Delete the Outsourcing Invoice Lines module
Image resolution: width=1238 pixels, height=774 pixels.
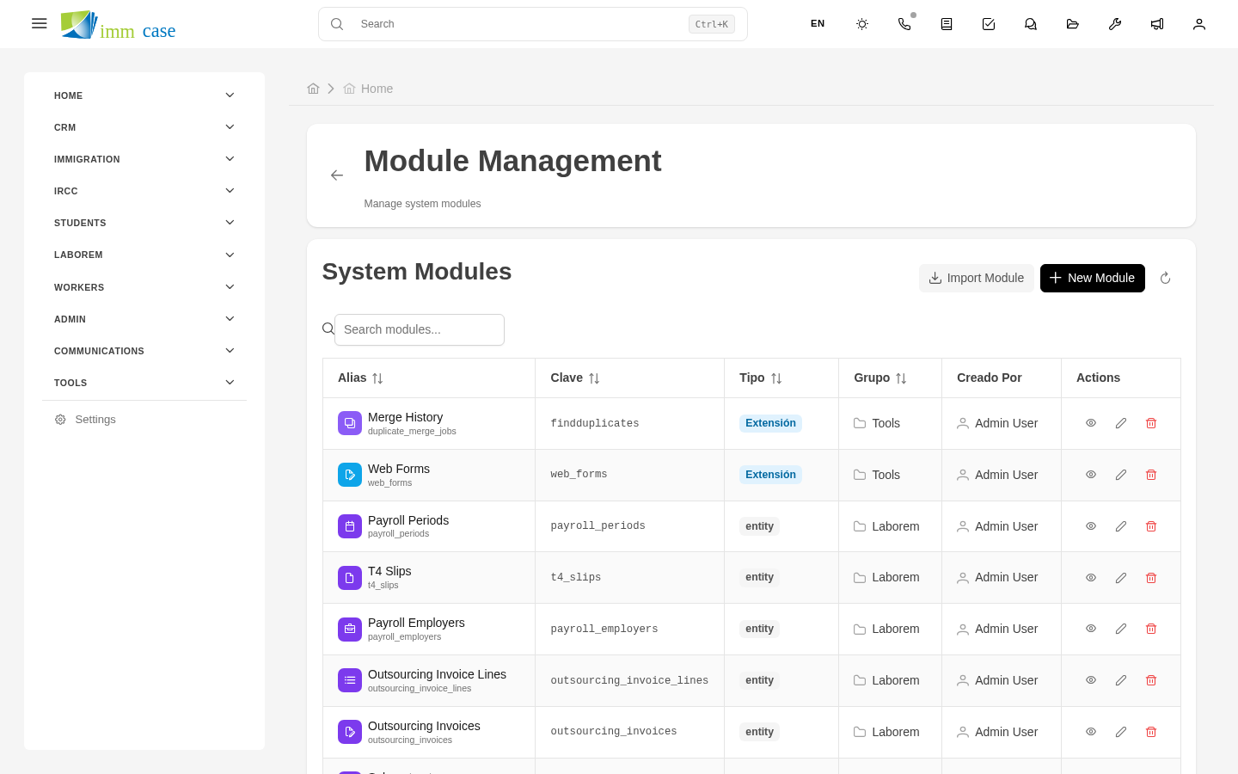1151,680
